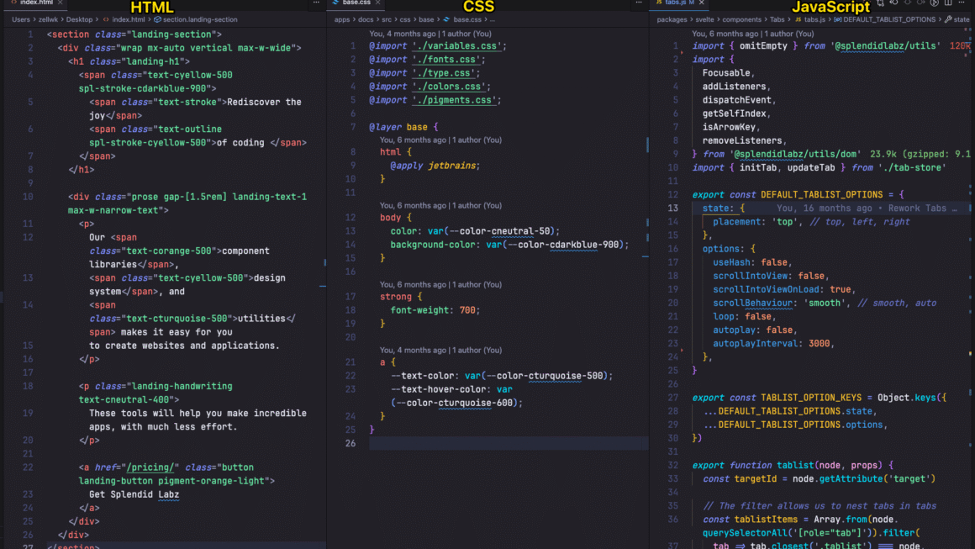975x549 pixels.
Task: Open the More Actions ellipsis in JavaScript pane
Action: click(963, 4)
